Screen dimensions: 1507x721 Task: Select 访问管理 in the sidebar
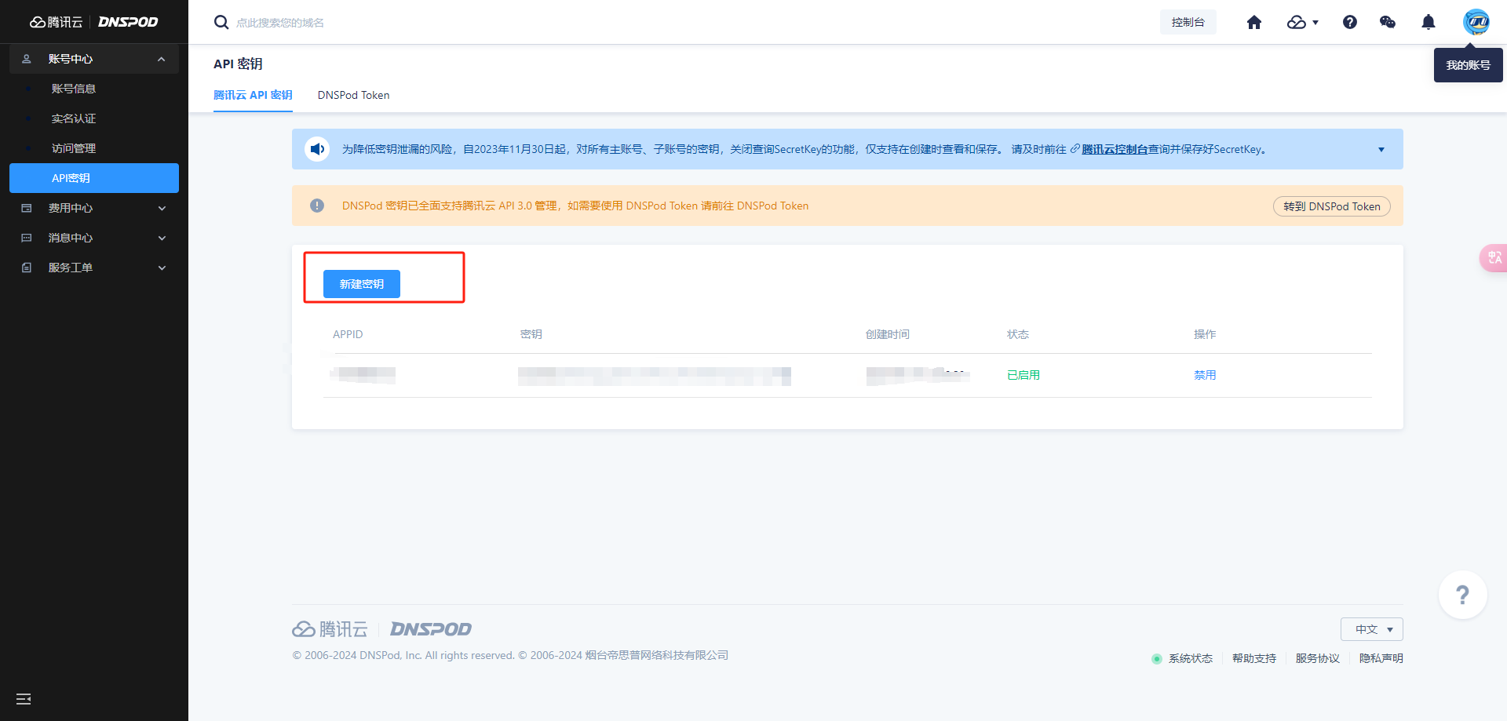[74, 148]
